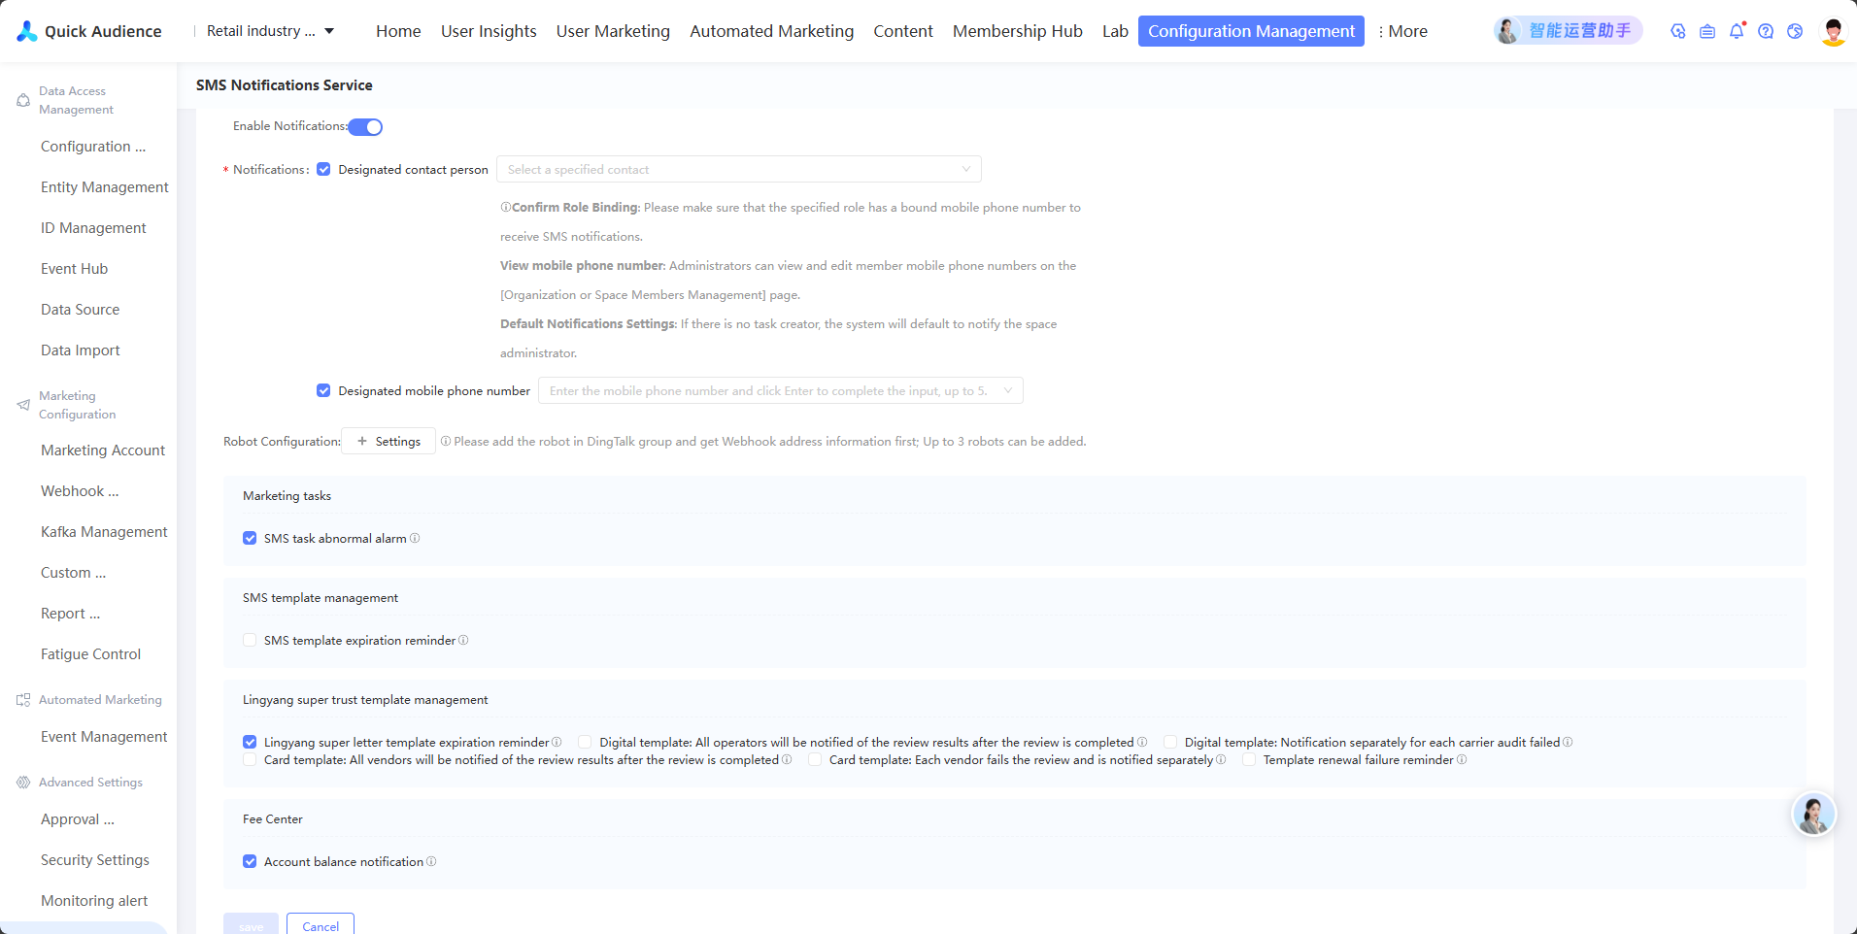Click the Cancel button
Screen dimensions: 1857x934
[321, 924]
